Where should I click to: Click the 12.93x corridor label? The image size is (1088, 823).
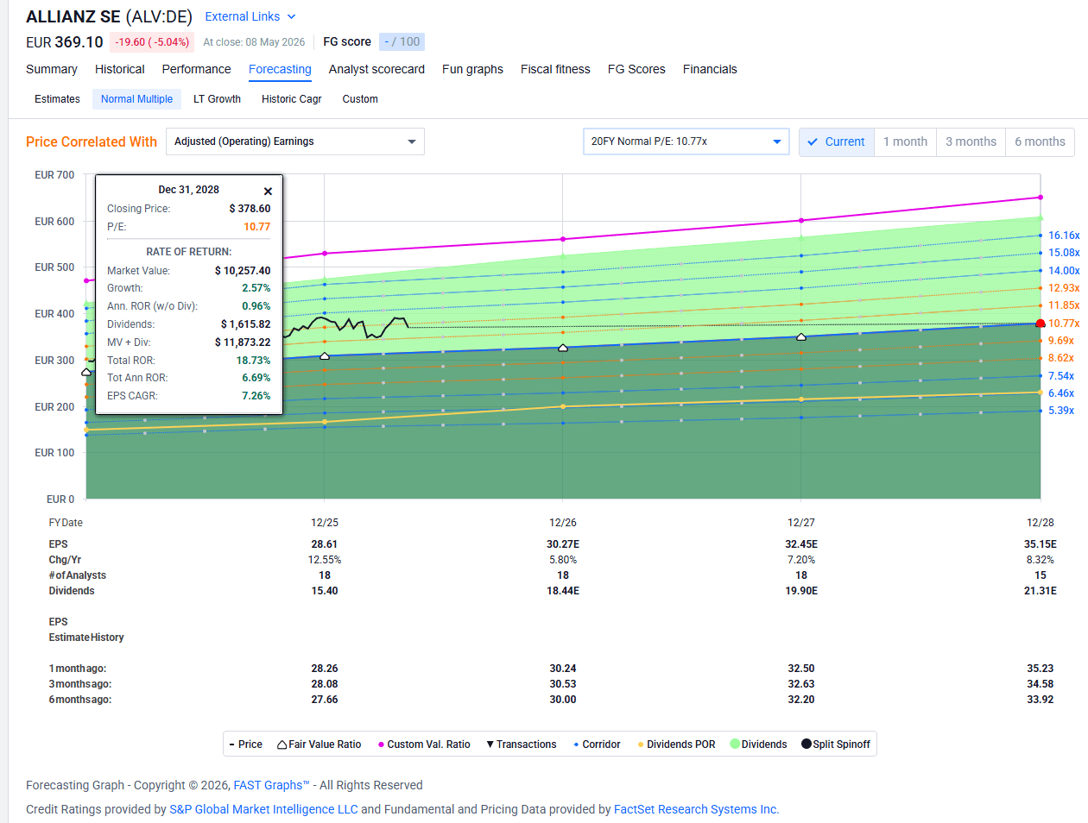pyautogui.click(x=1064, y=288)
